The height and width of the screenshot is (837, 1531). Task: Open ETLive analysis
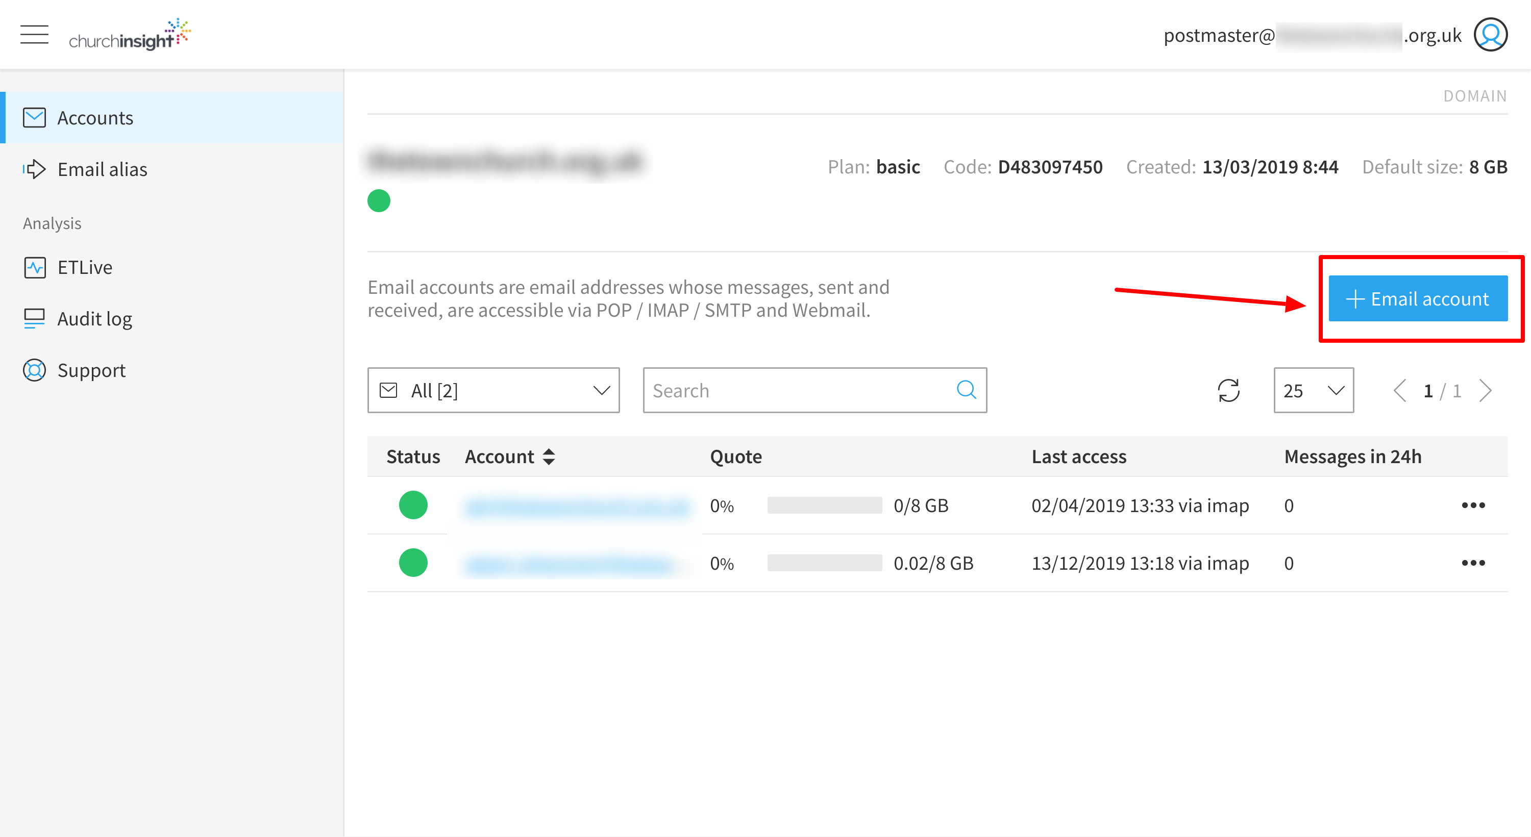click(x=84, y=267)
